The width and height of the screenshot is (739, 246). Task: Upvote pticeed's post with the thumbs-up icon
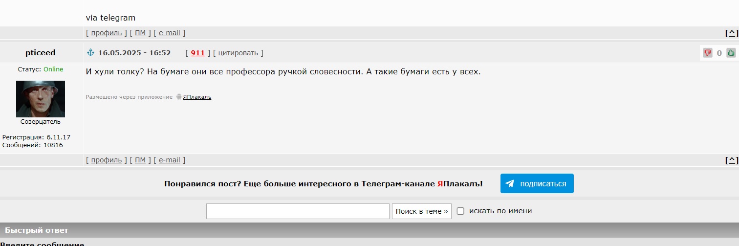click(x=731, y=53)
